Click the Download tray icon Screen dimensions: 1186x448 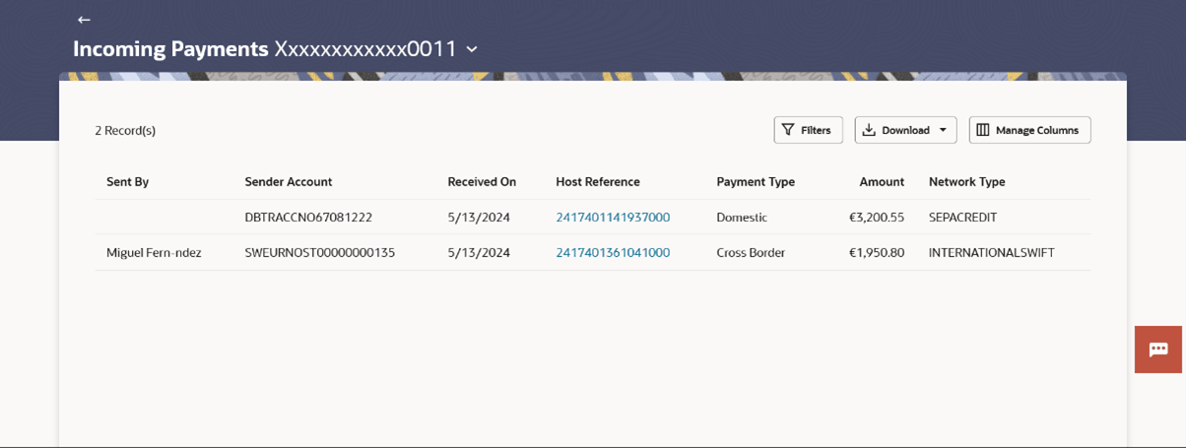pyautogui.click(x=869, y=130)
